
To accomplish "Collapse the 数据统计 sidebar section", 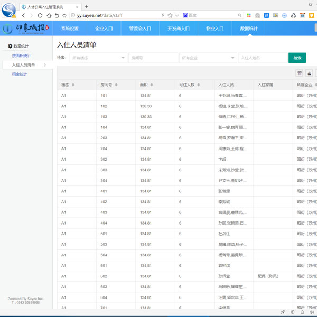I will pos(21,46).
